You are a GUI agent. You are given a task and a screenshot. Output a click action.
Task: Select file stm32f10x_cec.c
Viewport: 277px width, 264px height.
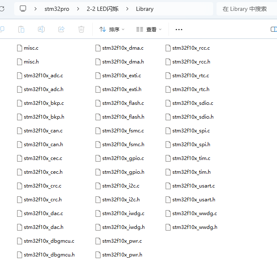point(40,158)
